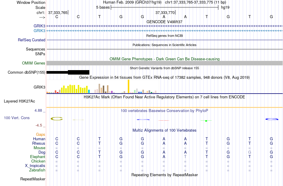Open Repeating Elements by RepeatMasker title
283x186 pixels.
(164, 175)
